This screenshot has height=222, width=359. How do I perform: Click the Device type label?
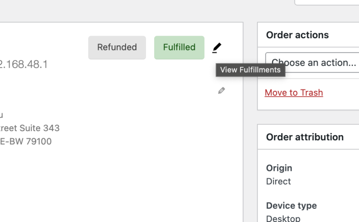pos(291,206)
